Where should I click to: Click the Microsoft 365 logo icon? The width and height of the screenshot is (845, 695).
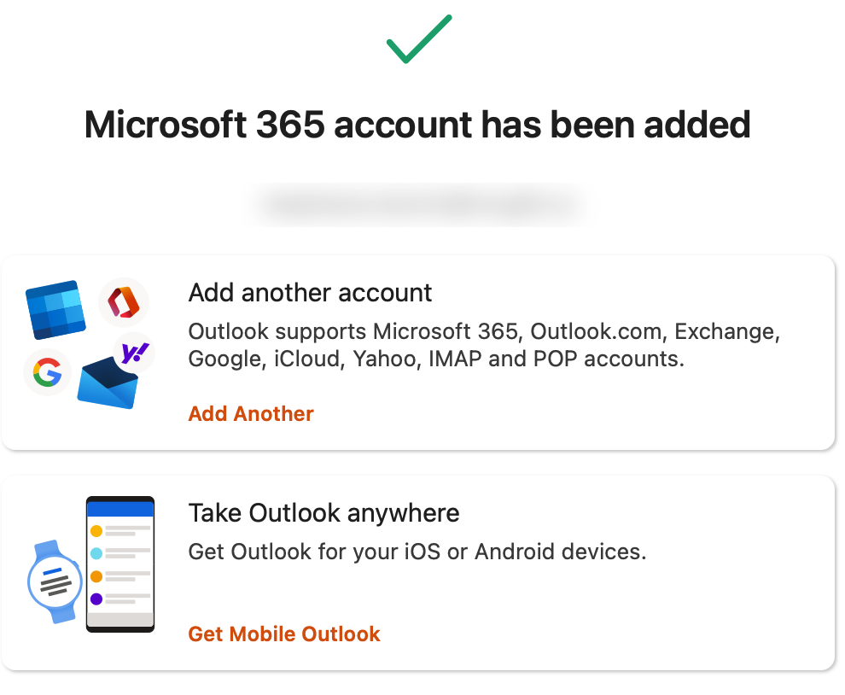tap(124, 302)
